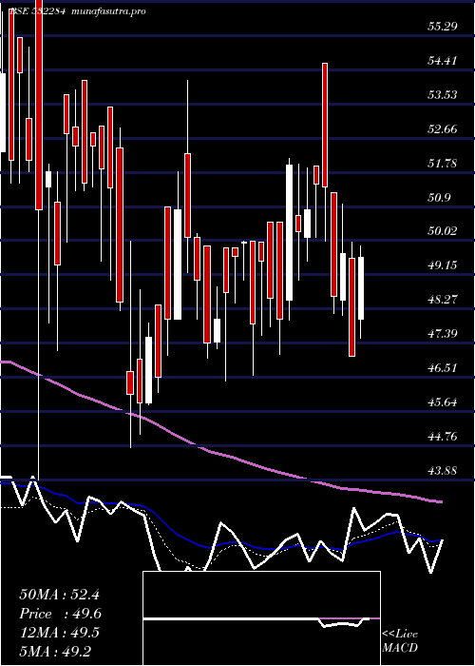
Task: Click the Price : 49.6 readout
Action: (x=60, y=615)
